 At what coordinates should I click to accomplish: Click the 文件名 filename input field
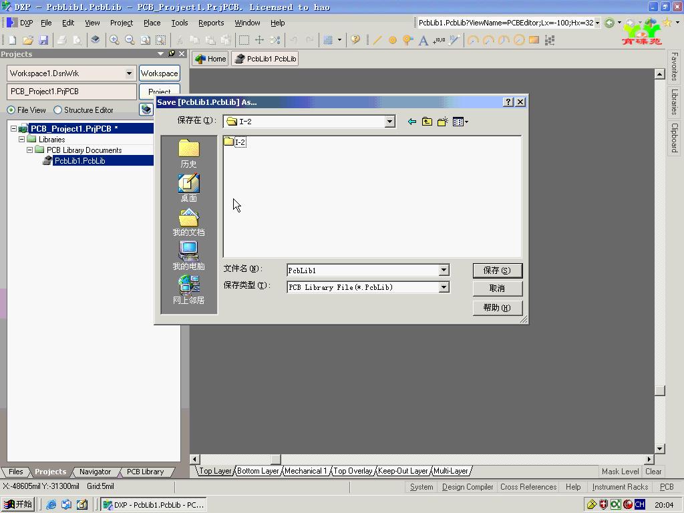click(363, 271)
